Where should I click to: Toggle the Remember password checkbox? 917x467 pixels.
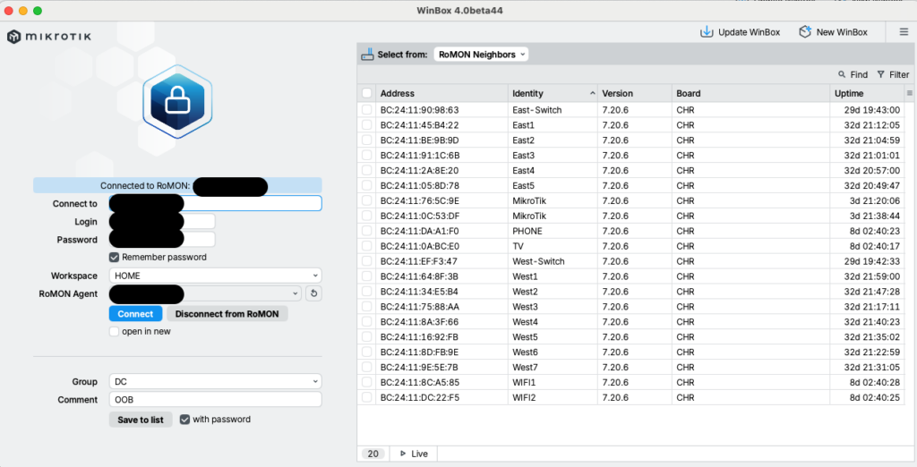[x=115, y=257]
